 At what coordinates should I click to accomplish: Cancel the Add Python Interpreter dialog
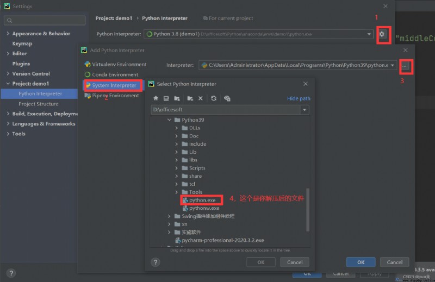pos(395,262)
